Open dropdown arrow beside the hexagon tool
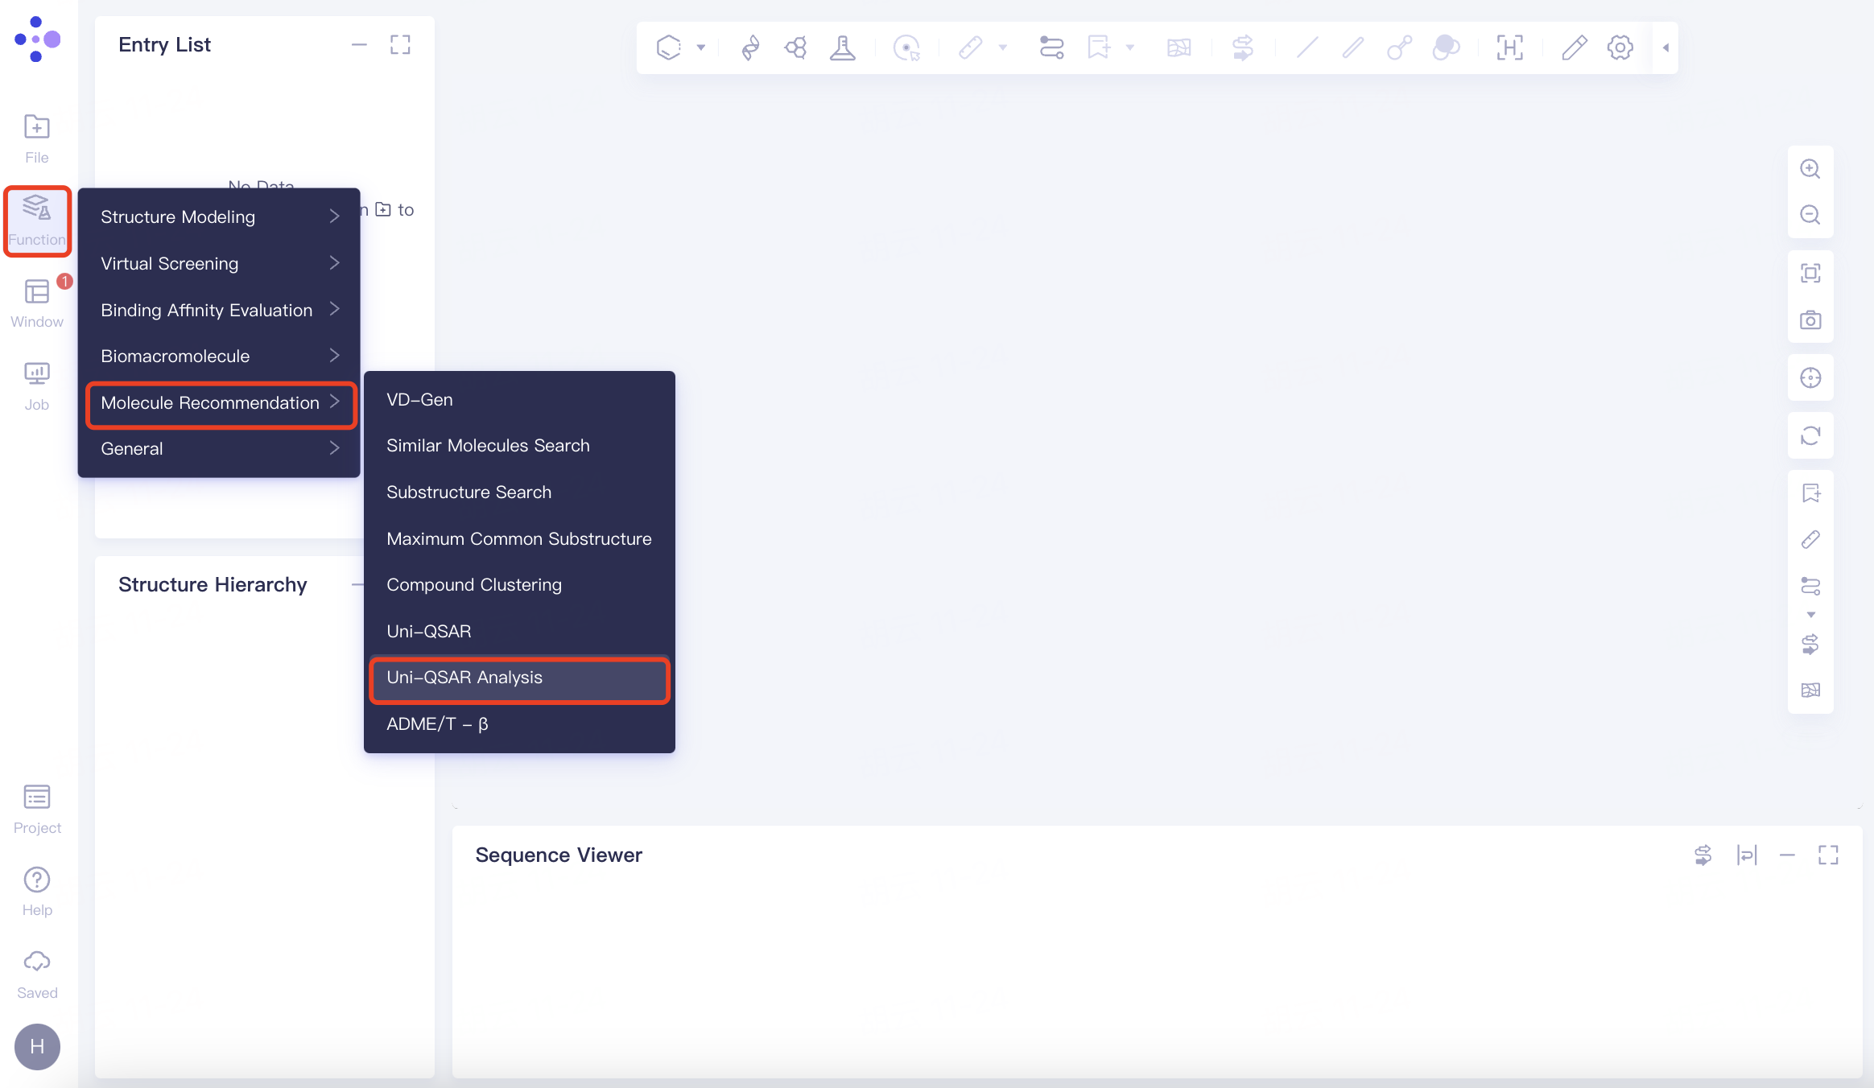Screen dimensions: 1874x1088 pos(701,47)
